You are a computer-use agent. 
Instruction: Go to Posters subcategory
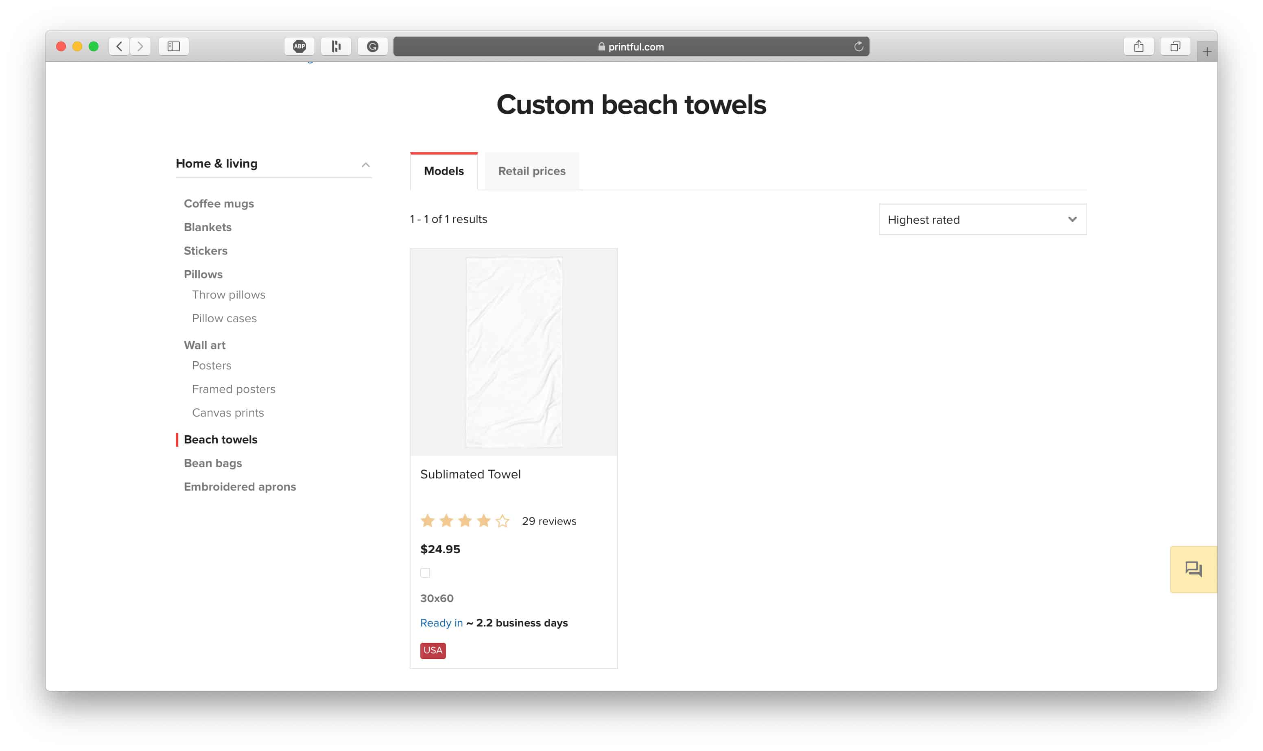pos(212,365)
